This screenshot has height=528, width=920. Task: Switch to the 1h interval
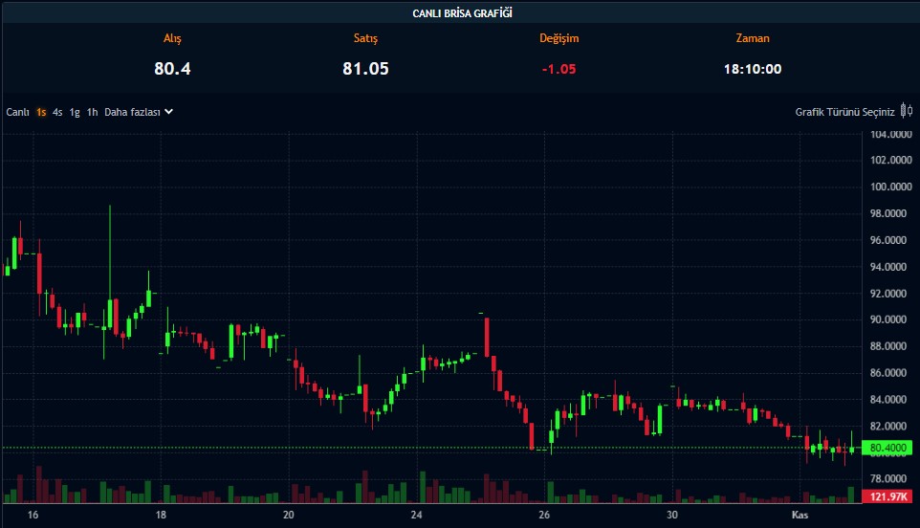pos(92,112)
